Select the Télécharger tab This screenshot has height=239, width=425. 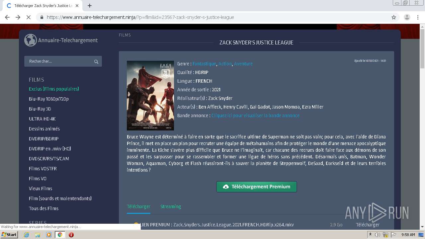coord(138,206)
